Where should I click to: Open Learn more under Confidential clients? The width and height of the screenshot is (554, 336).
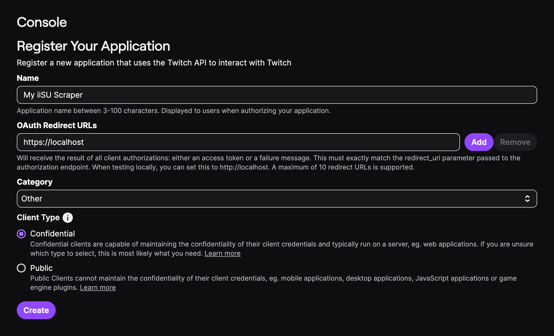(x=222, y=253)
